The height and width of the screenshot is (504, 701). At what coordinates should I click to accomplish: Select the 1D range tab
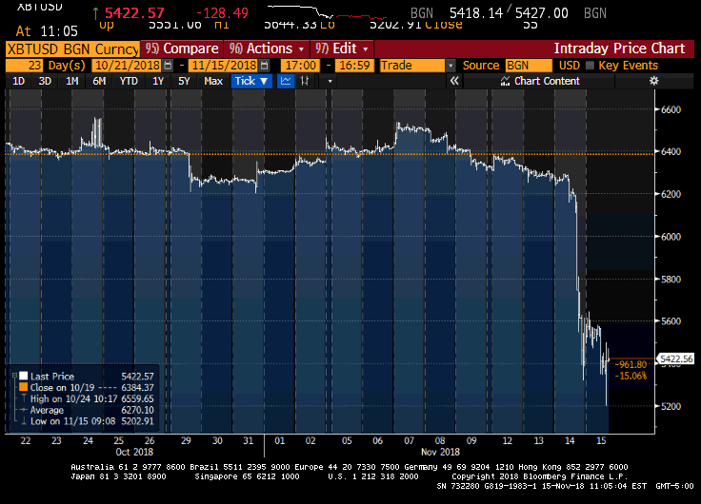[18, 81]
